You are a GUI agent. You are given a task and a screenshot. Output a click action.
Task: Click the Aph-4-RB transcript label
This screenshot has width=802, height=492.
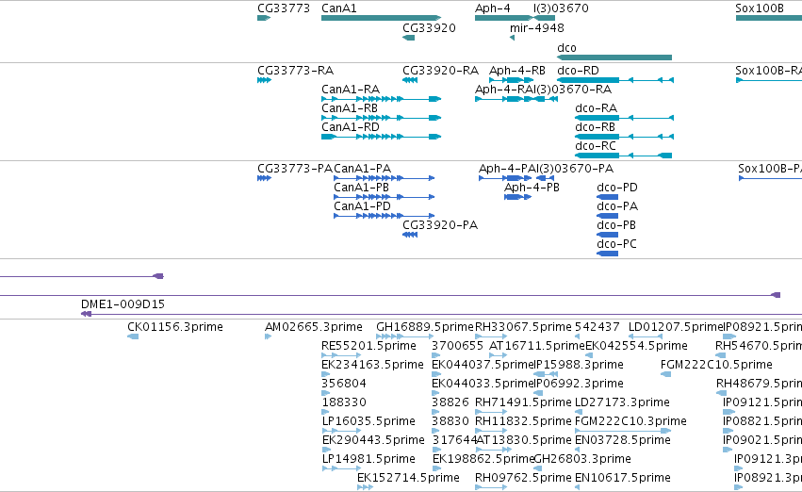click(517, 70)
